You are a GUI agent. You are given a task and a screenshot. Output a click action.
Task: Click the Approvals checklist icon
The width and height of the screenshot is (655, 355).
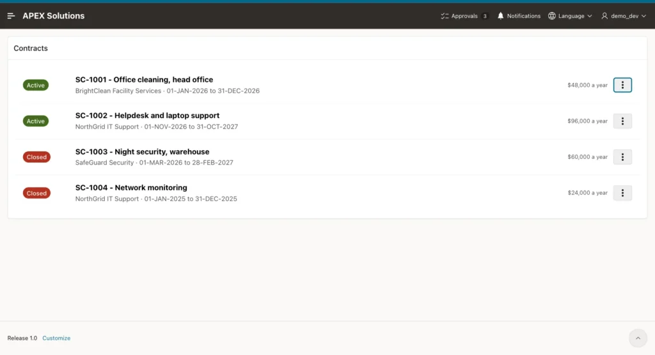tap(445, 16)
